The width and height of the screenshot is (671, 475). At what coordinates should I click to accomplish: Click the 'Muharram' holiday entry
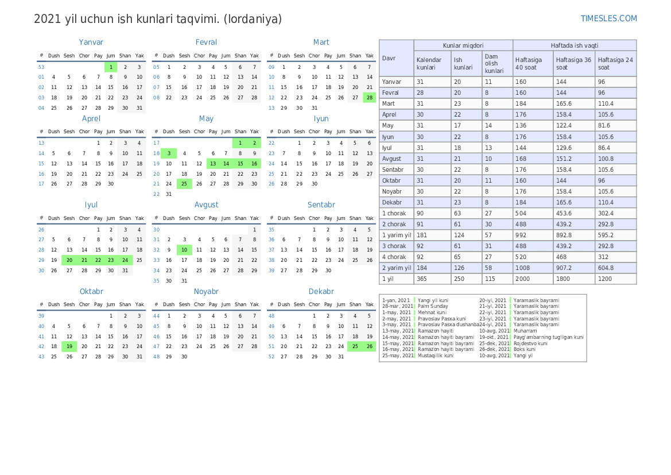coord(525,331)
